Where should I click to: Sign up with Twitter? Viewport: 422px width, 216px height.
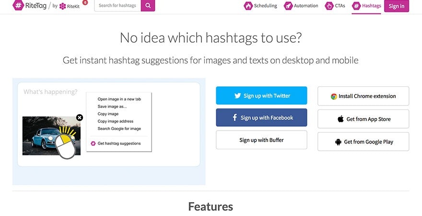coord(261,96)
